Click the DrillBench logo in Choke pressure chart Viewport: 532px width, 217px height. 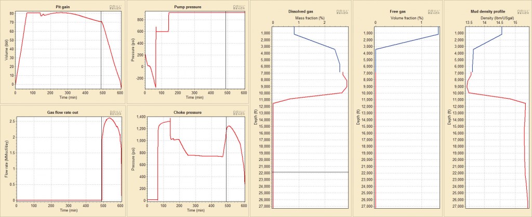(x=239, y=113)
